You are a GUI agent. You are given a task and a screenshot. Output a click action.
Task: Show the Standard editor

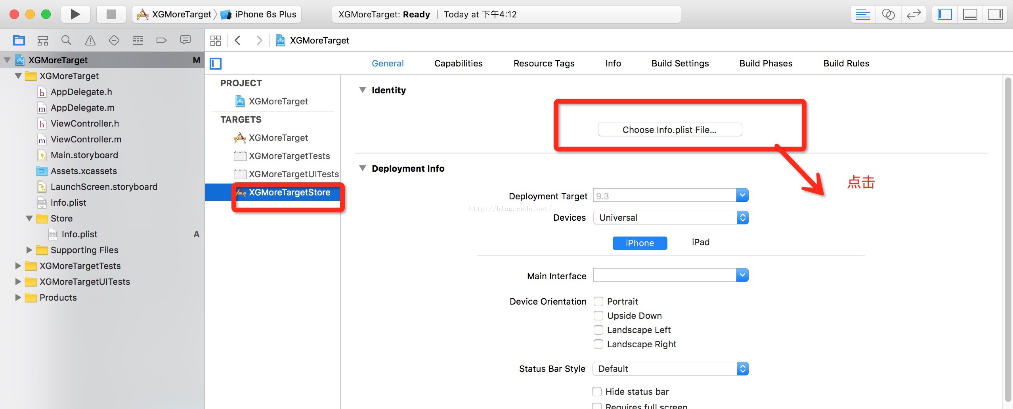coord(863,15)
